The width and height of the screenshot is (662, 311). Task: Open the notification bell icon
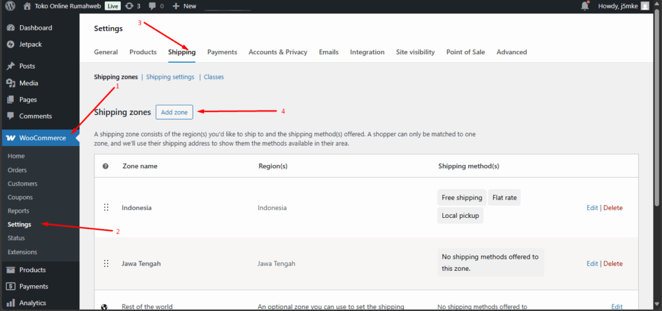(585, 6)
